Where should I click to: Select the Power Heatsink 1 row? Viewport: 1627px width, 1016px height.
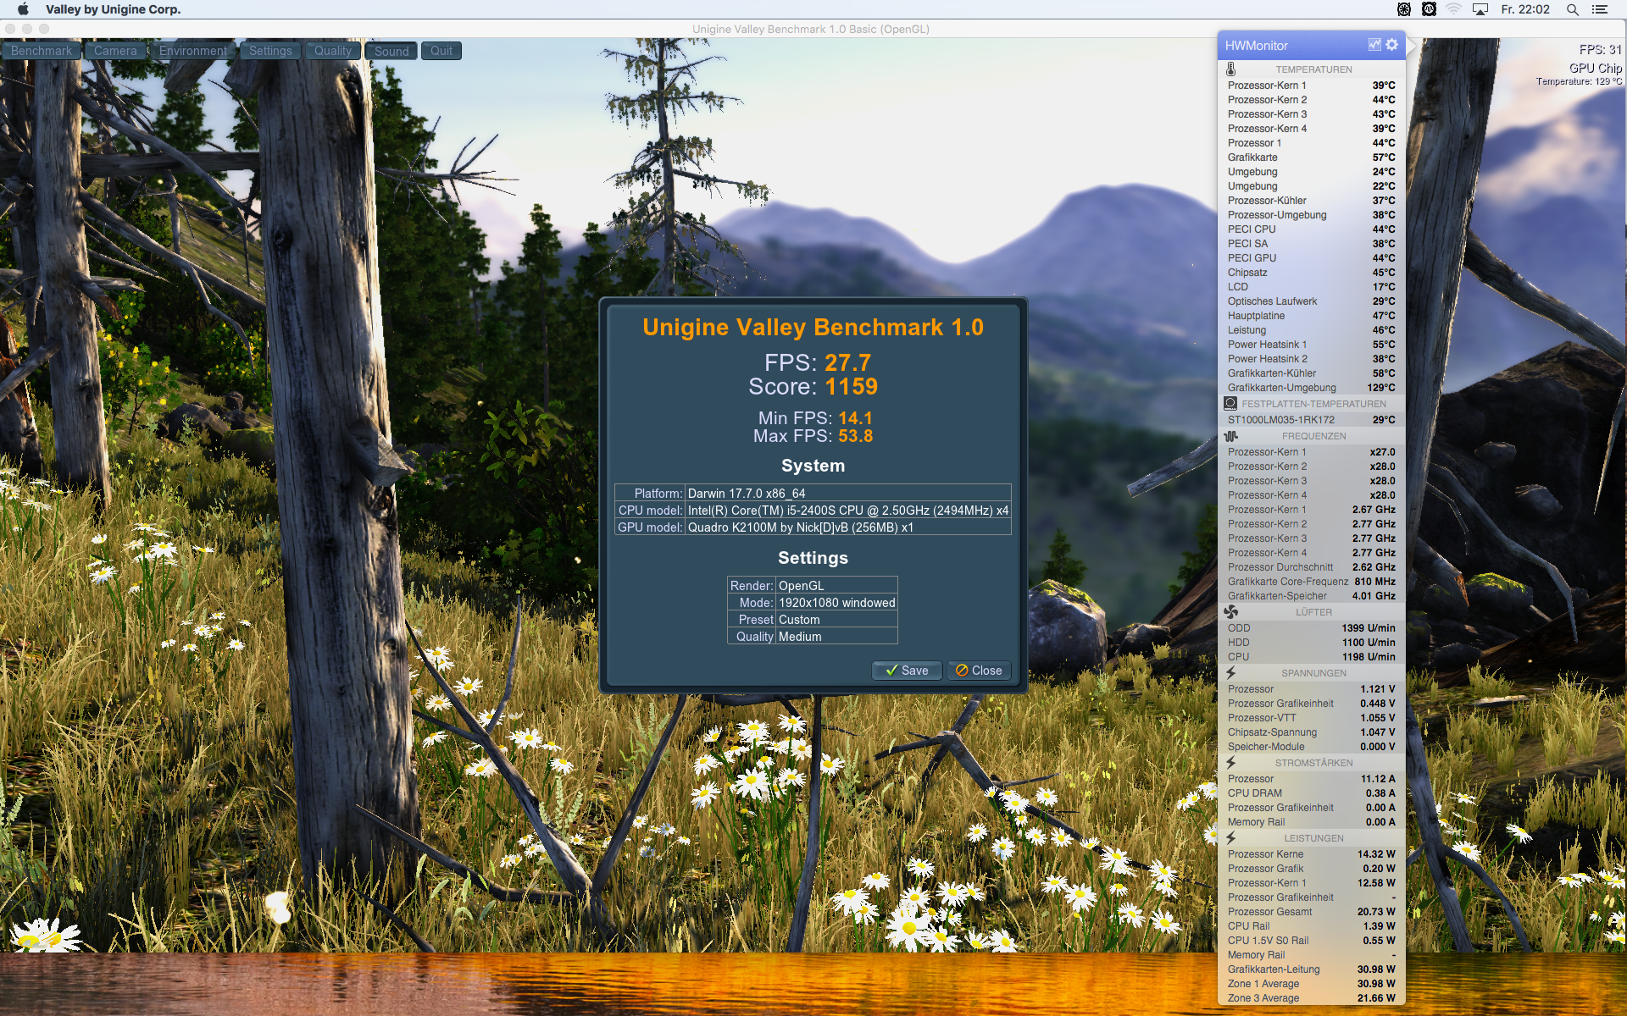tap(1312, 345)
